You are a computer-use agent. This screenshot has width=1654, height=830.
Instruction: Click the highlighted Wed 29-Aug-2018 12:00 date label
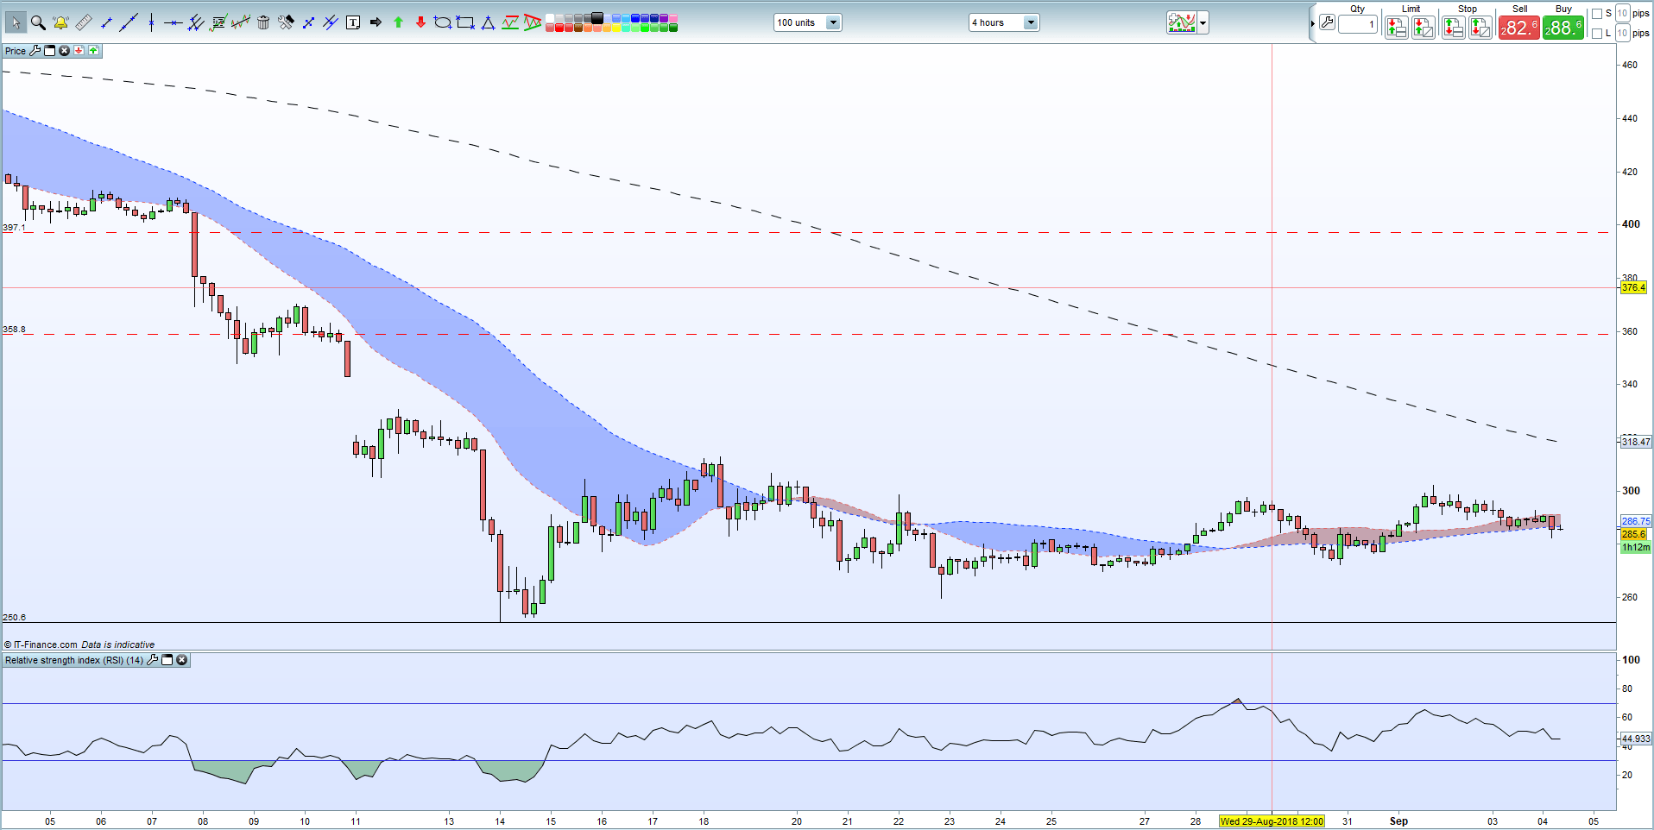[1272, 821]
